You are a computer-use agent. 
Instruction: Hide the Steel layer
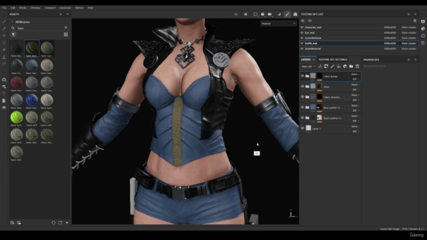point(302,86)
